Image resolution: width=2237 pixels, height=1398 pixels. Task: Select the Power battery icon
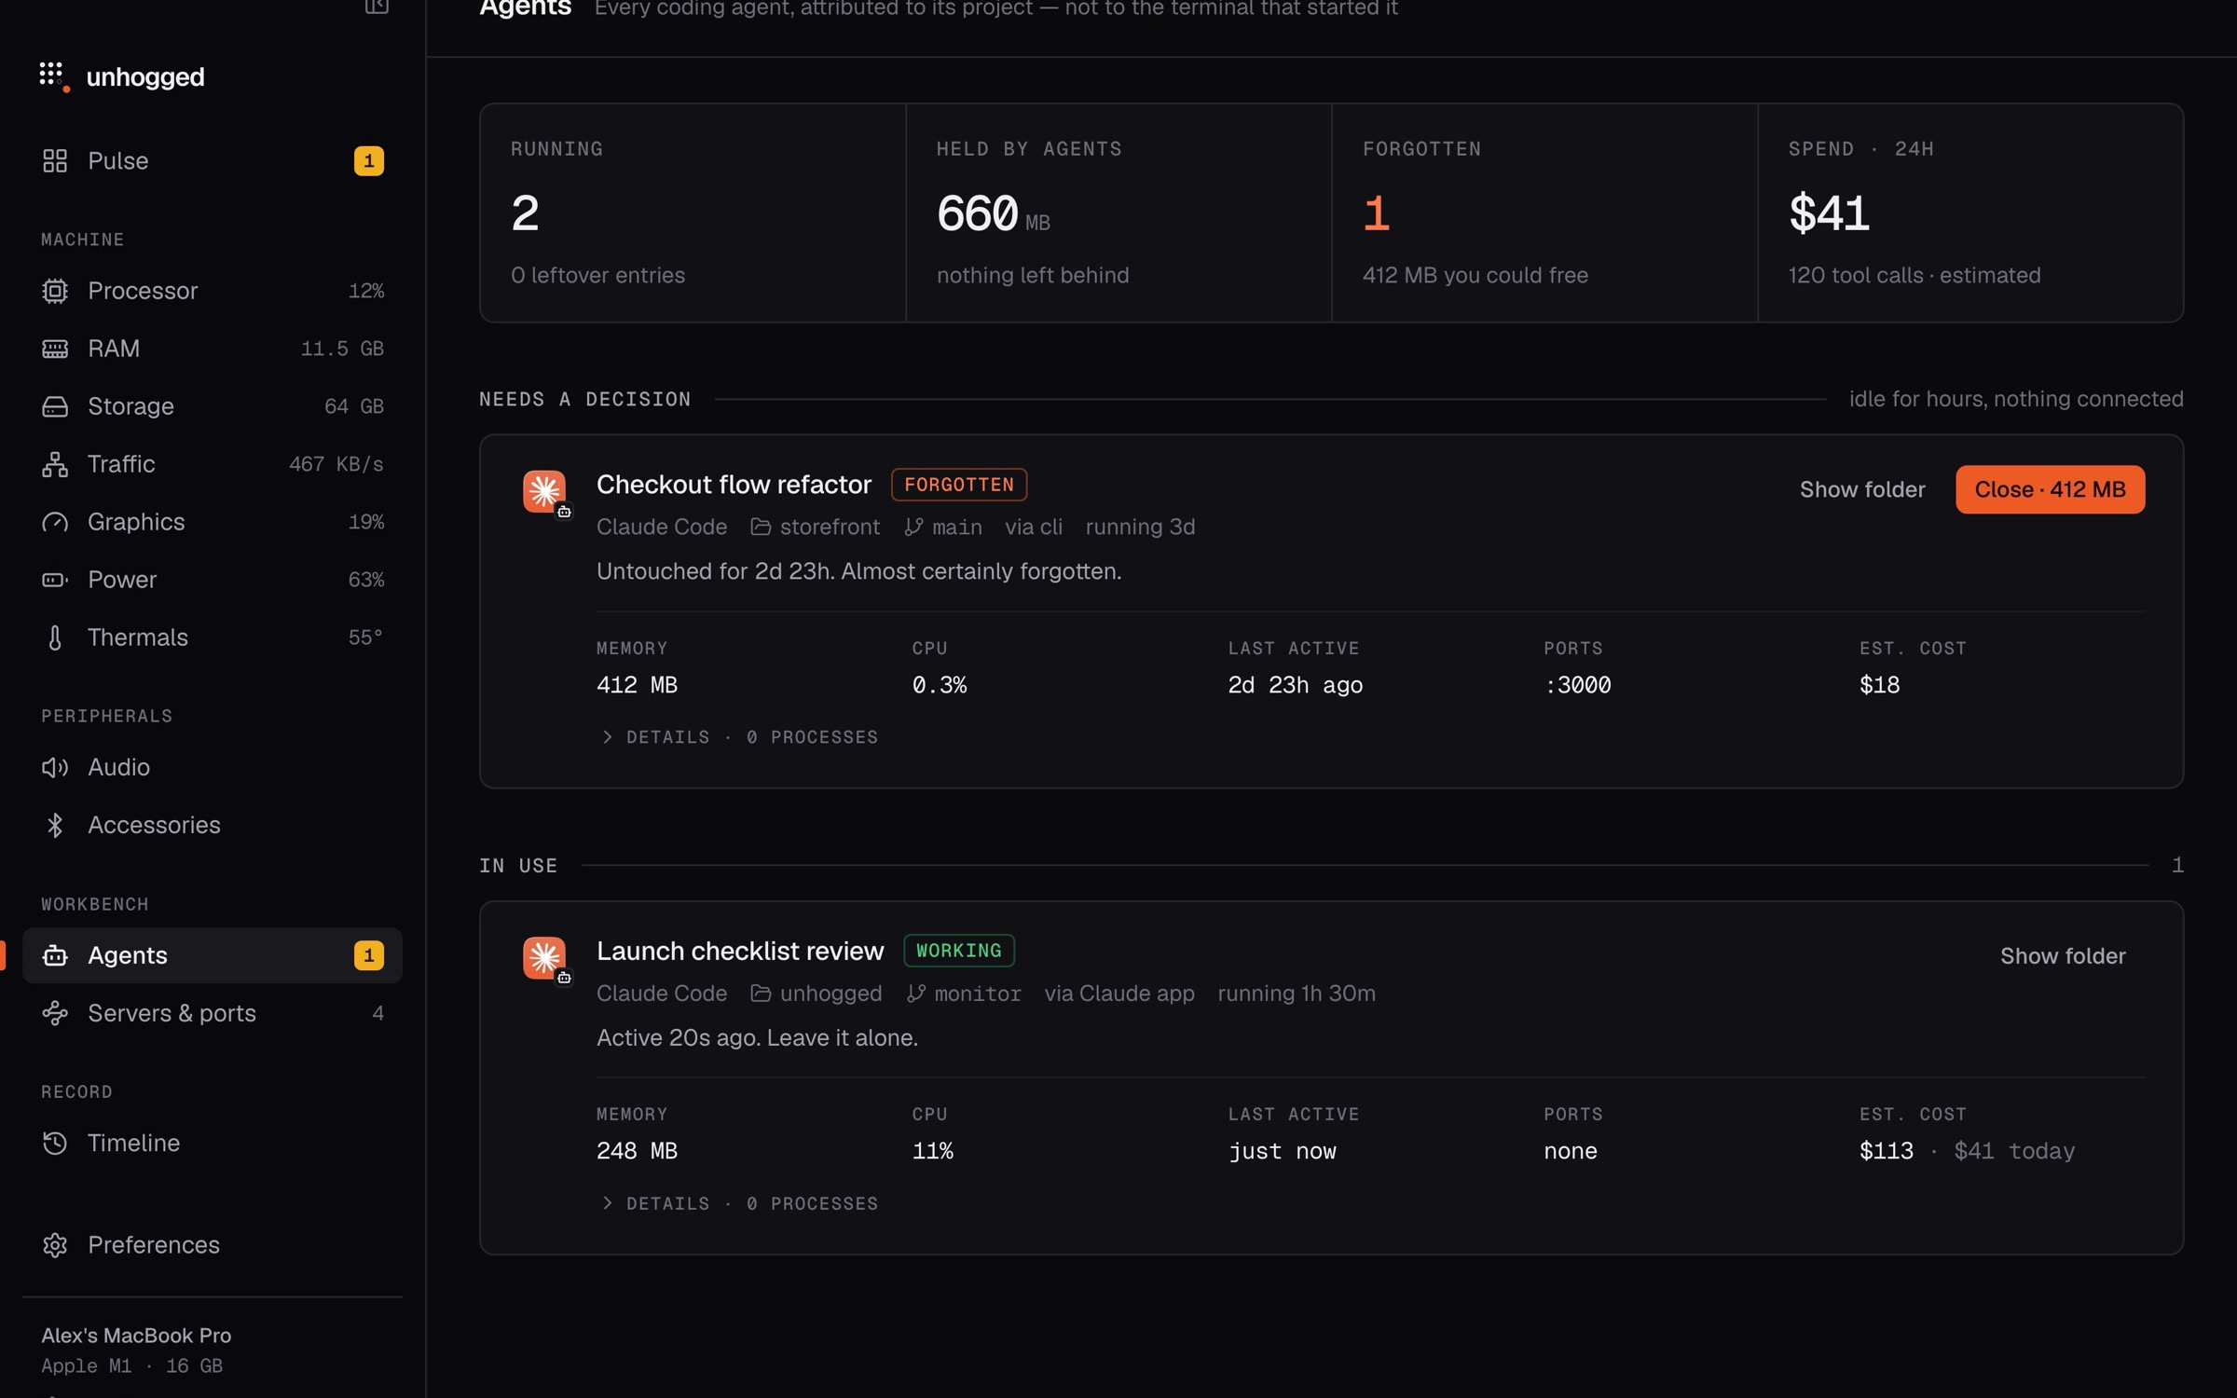coord(55,580)
